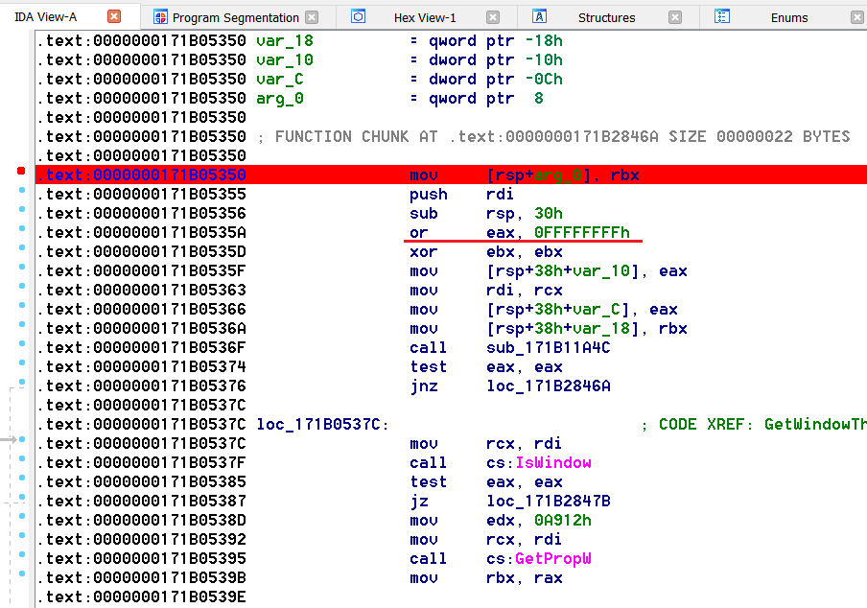Switch to the Hex View-1 tab

click(425, 17)
